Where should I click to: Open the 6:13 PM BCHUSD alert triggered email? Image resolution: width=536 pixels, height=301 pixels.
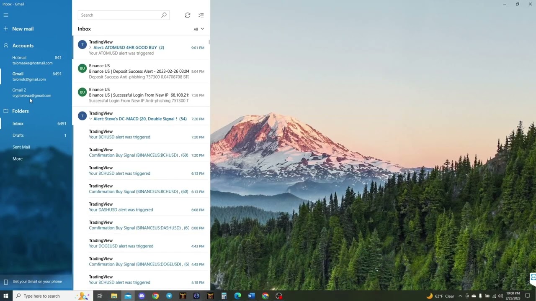[141, 171]
